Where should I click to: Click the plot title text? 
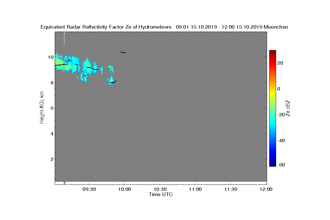coord(164,27)
